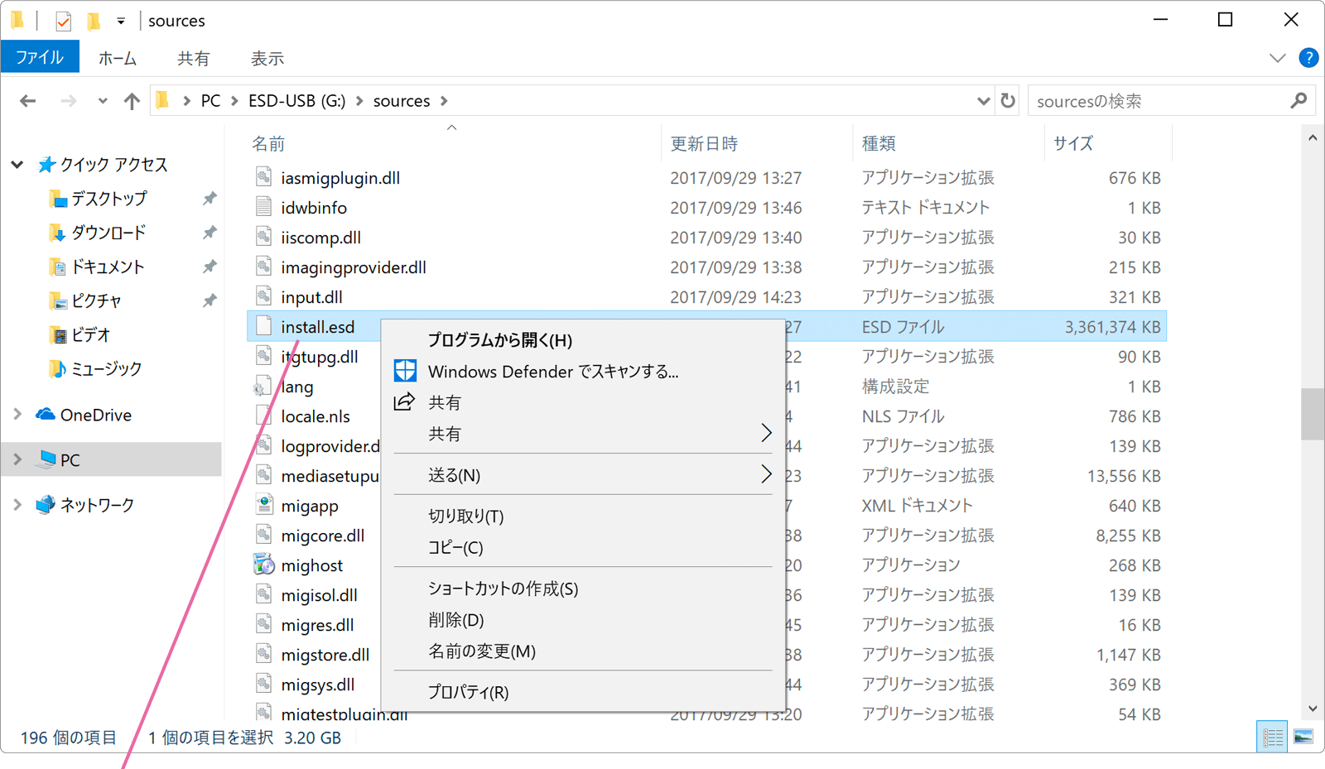Open Customize Quick Access Toolbar dropdown

tap(121, 21)
